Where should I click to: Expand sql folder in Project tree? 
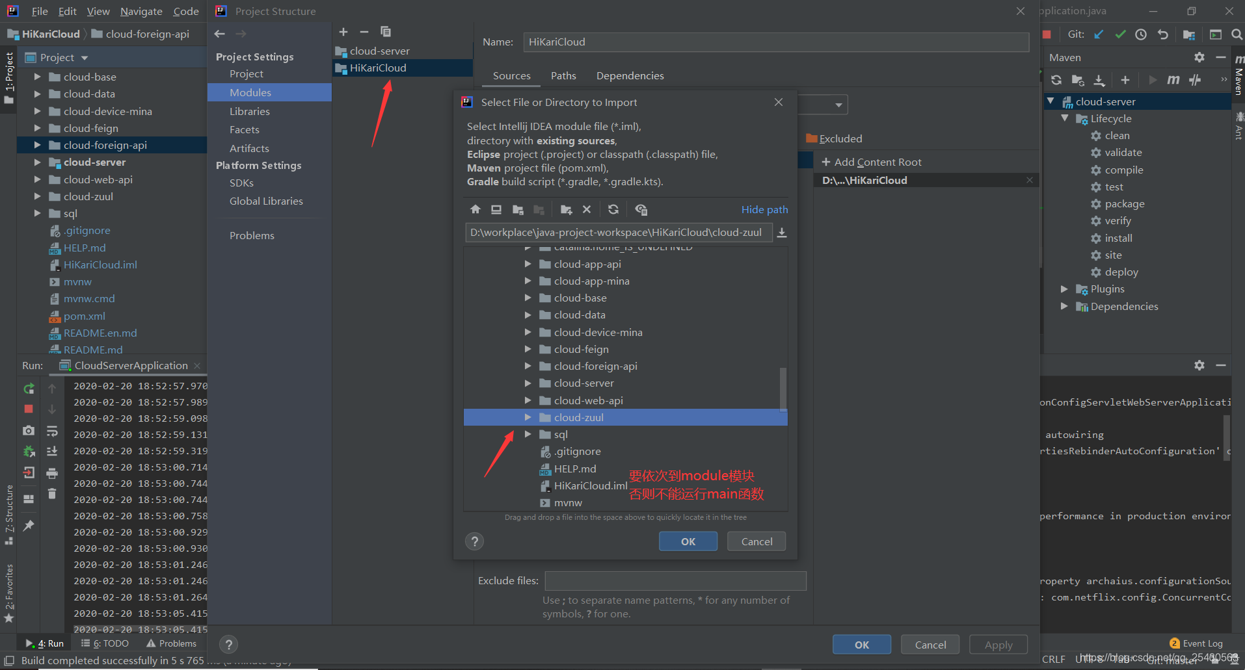click(x=37, y=213)
